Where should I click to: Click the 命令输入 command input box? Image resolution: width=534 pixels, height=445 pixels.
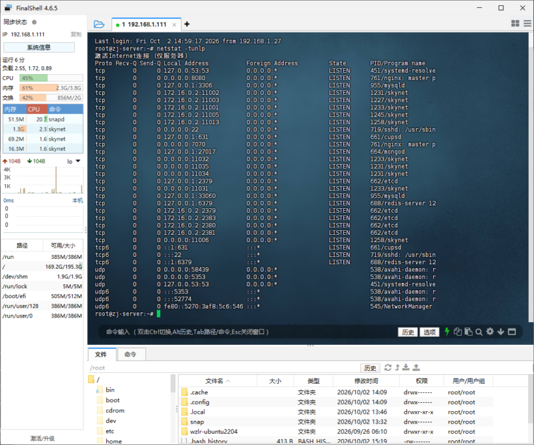click(x=248, y=332)
